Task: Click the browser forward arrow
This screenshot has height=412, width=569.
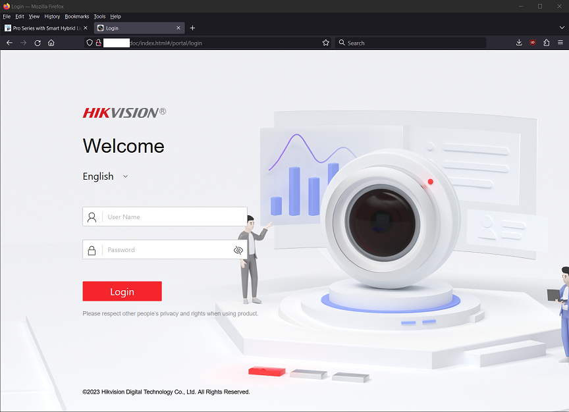Action: [23, 43]
